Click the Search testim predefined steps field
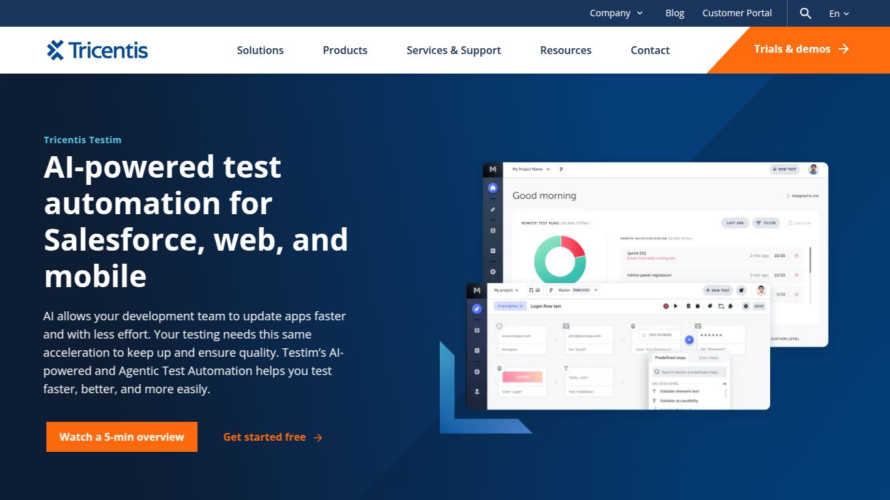Viewport: 890px width, 500px height. pyautogui.click(x=689, y=372)
